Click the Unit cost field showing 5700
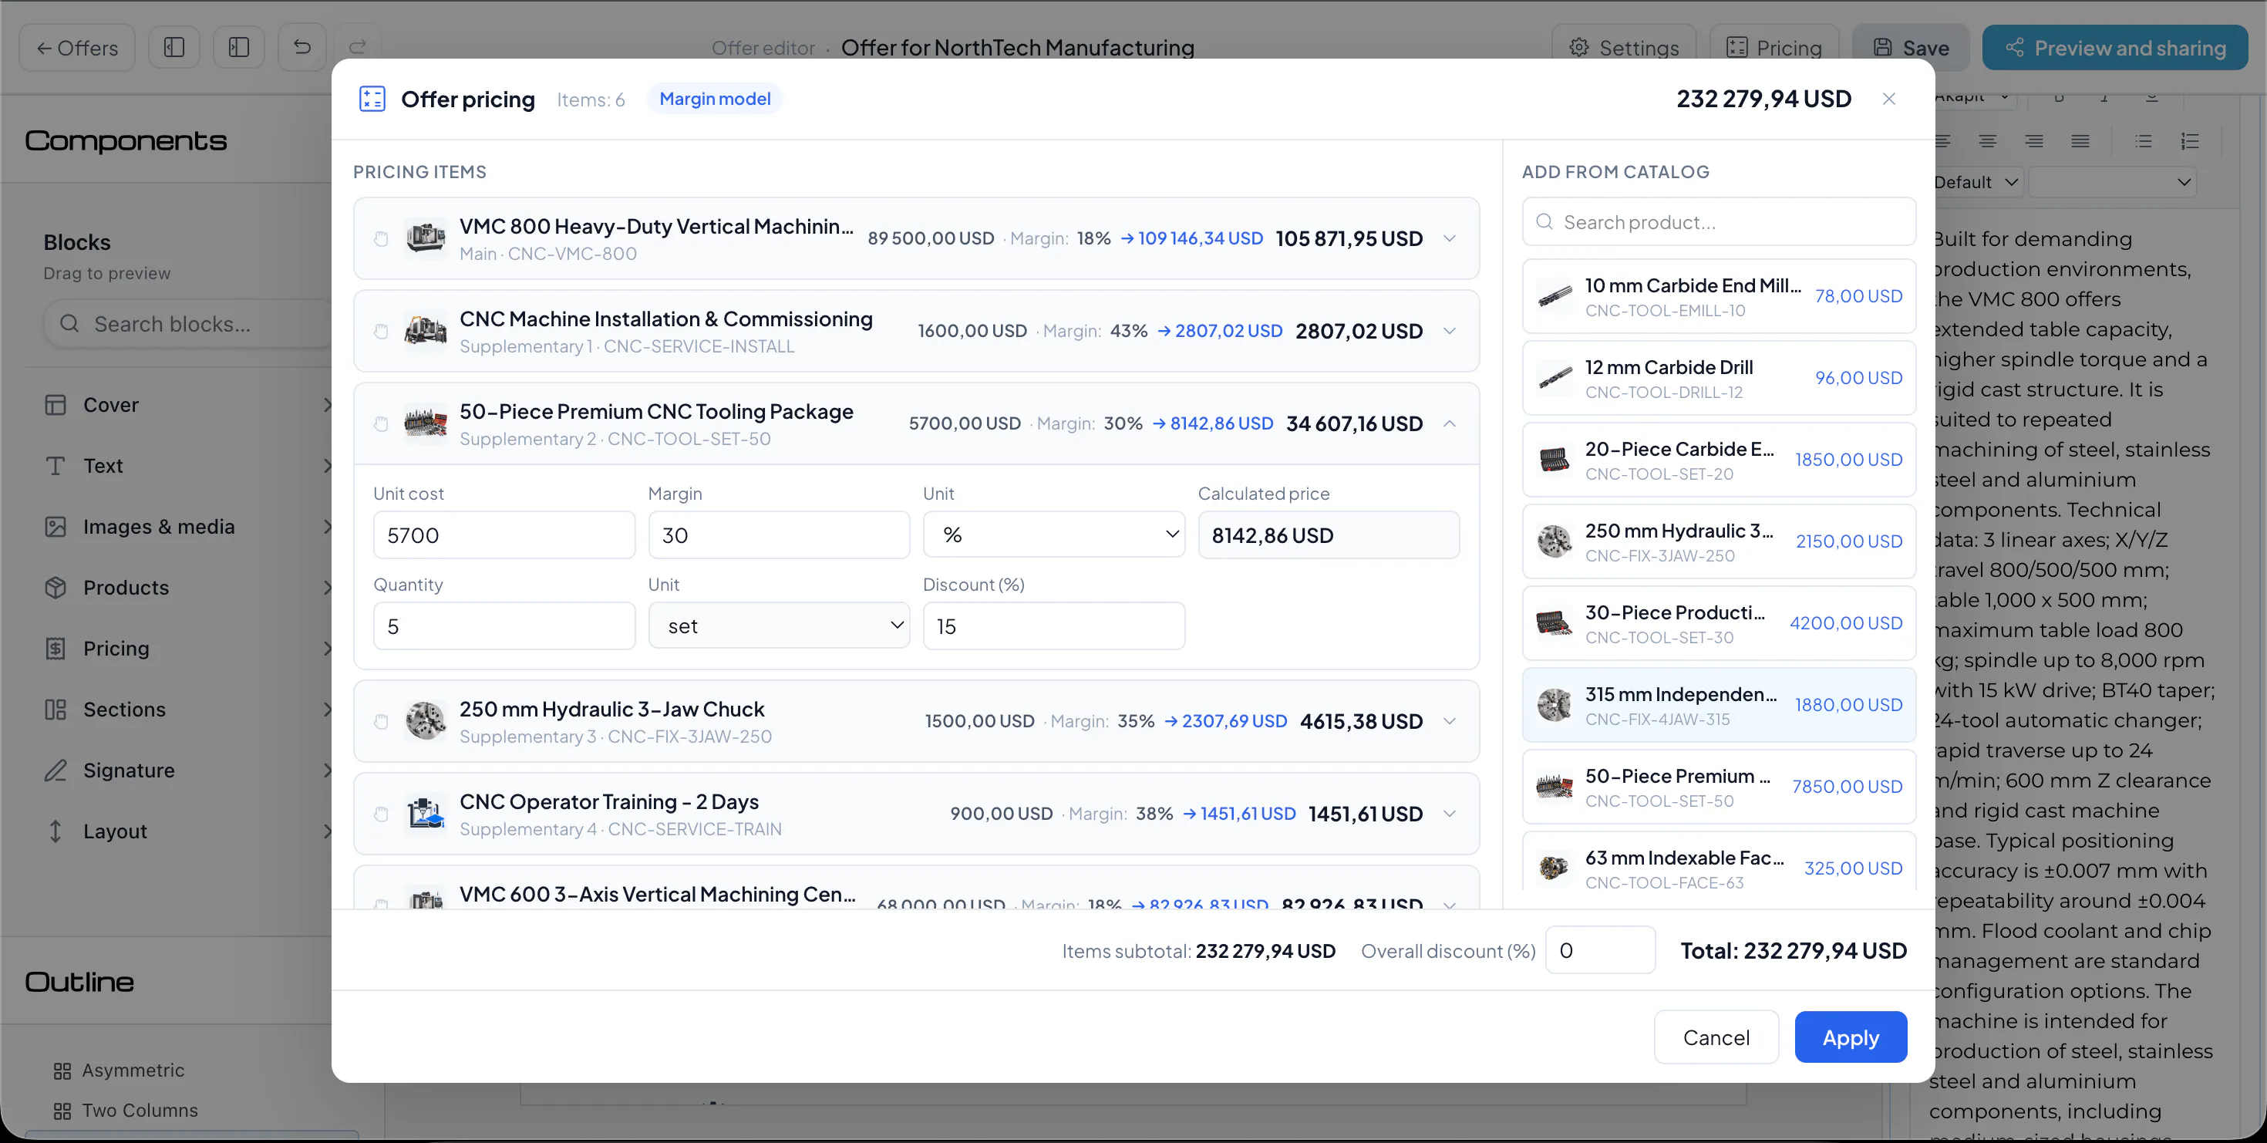 click(504, 535)
